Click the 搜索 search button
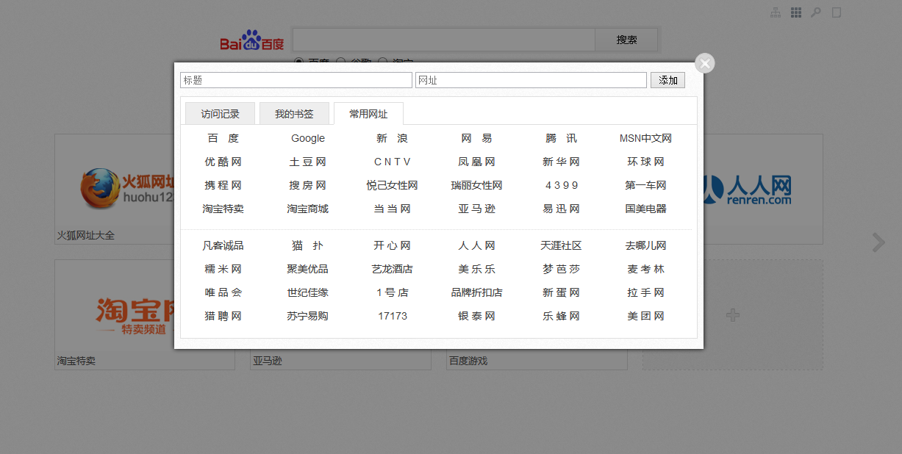Viewport: 902px width, 454px height. pos(627,40)
